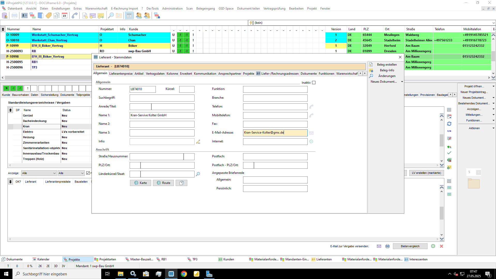Click the Excel export icon in Vergaben sidebar
The width and height of the screenshot is (496, 279).
pyautogui.click(x=449, y=160)
